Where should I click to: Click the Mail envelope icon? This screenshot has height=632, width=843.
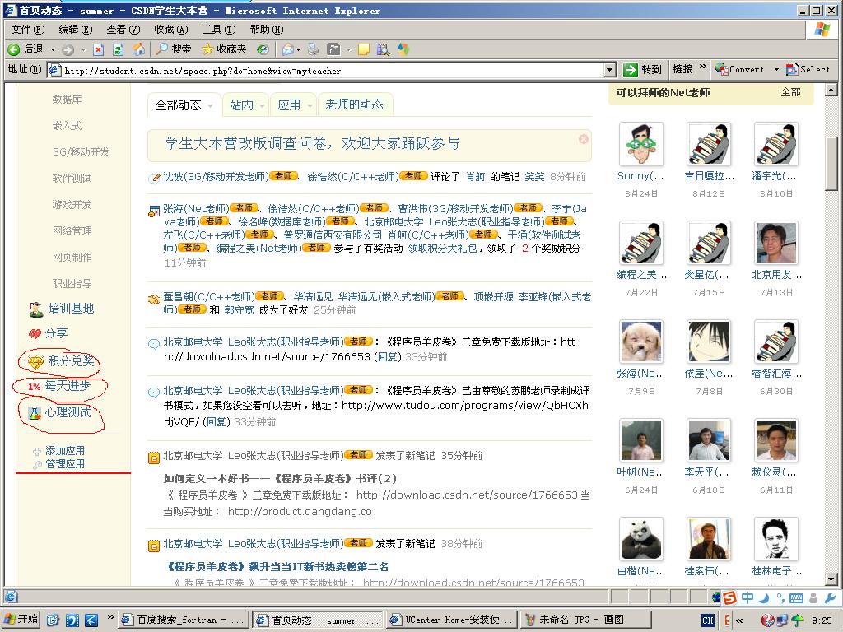click(x=288, y=49)
